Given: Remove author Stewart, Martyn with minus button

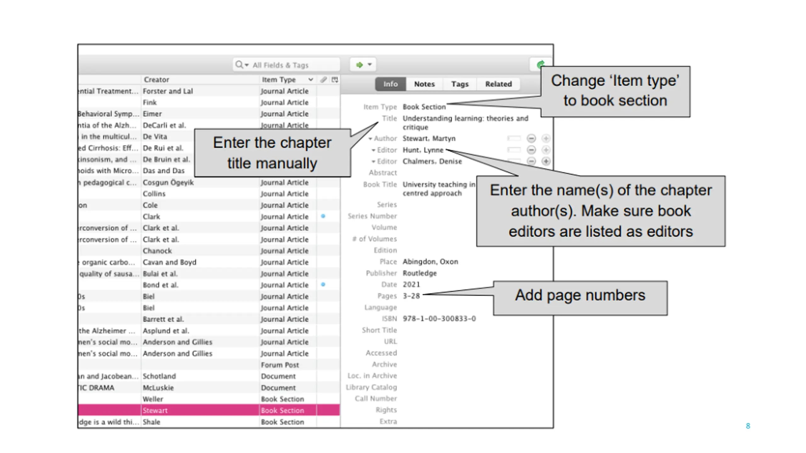Looking at the screenshot, I should click(531, 138).
